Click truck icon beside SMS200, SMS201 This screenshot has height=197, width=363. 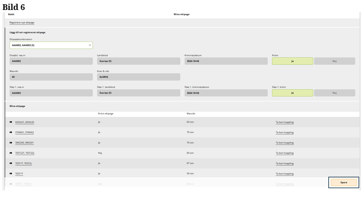tap(11, 142)
